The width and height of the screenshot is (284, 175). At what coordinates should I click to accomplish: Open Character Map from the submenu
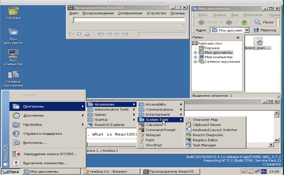coord(205,120)
